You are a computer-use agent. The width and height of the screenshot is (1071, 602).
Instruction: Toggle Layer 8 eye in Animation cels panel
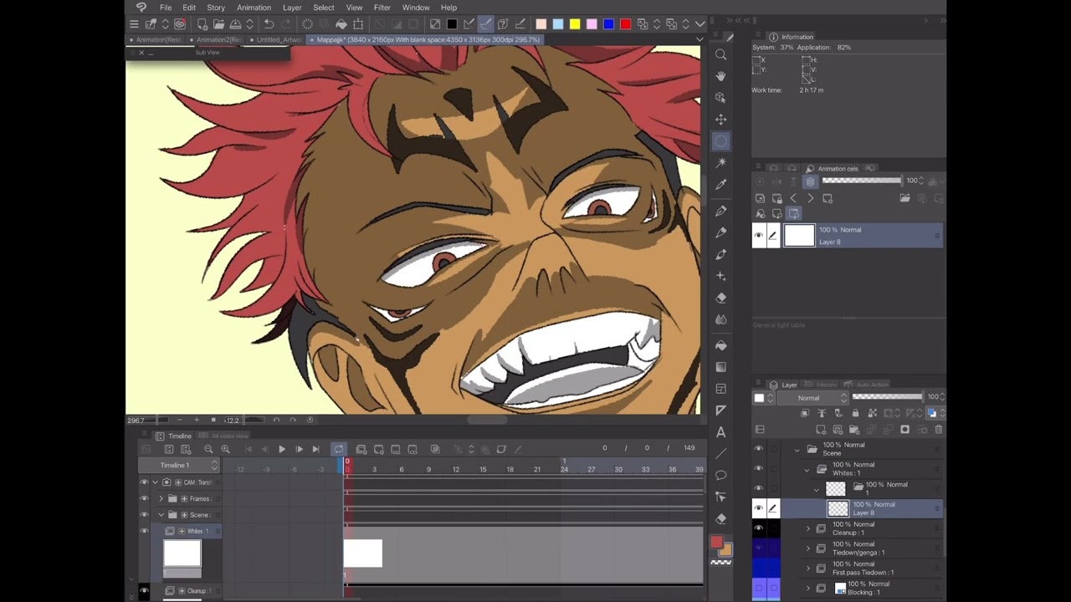[758, 236]
